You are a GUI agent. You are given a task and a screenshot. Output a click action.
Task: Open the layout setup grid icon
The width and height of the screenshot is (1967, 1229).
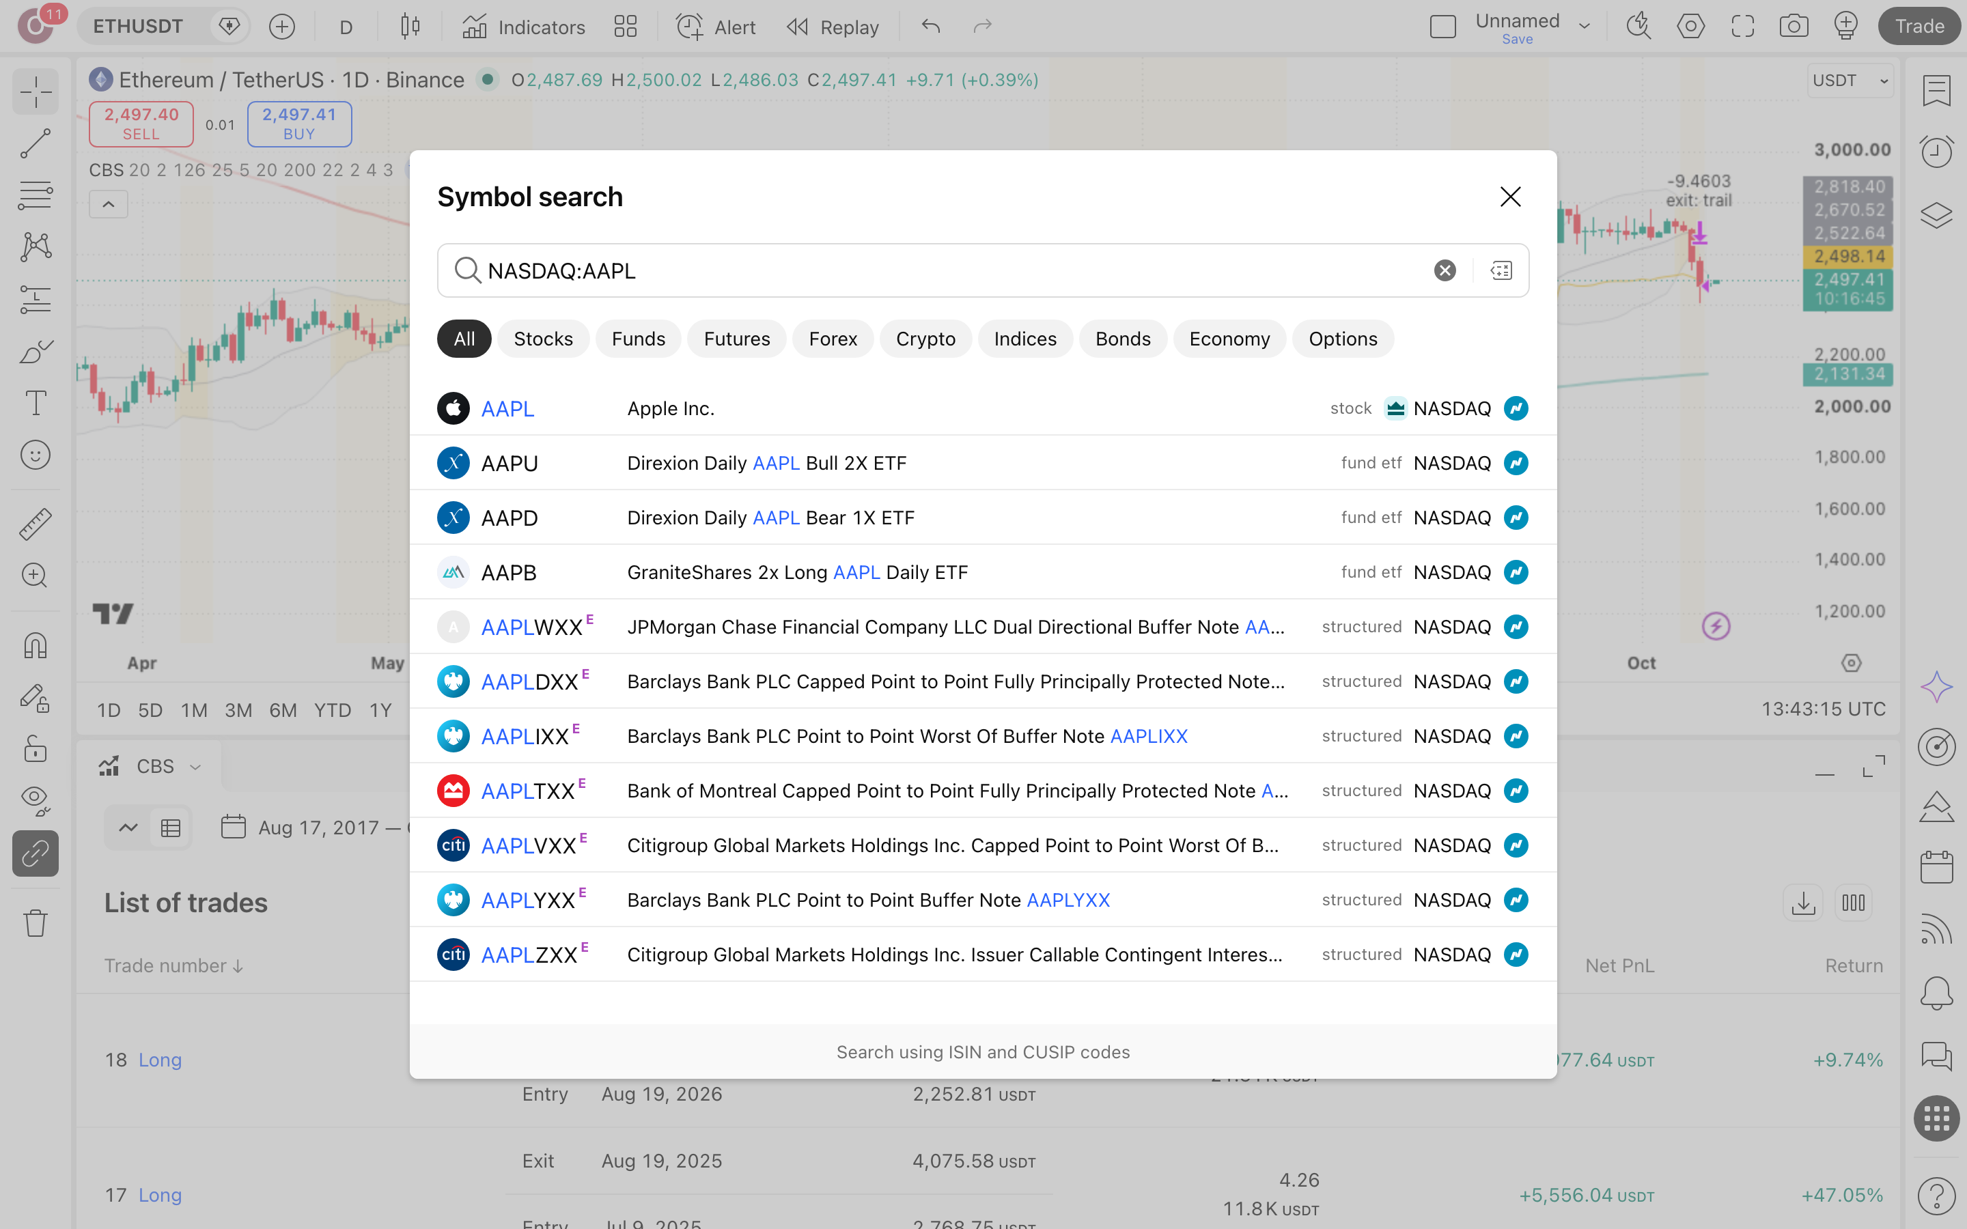tap(625, 27)
